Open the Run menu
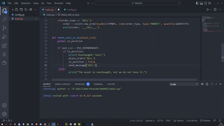 coord(49,3)
